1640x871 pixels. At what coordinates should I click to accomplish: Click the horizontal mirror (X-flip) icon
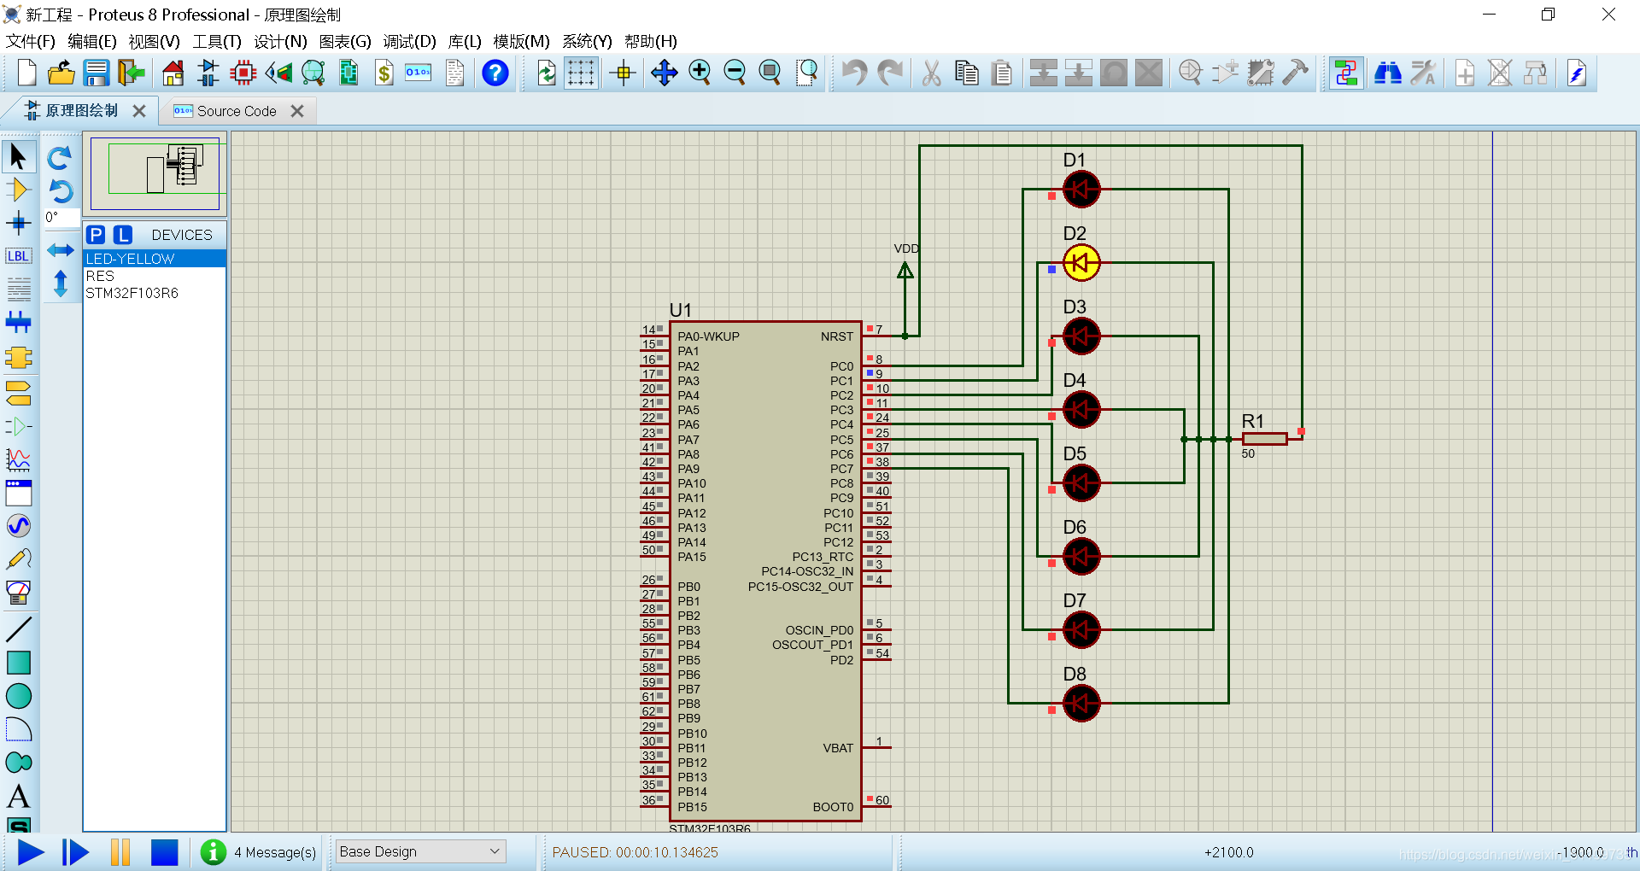pos(60,249)
